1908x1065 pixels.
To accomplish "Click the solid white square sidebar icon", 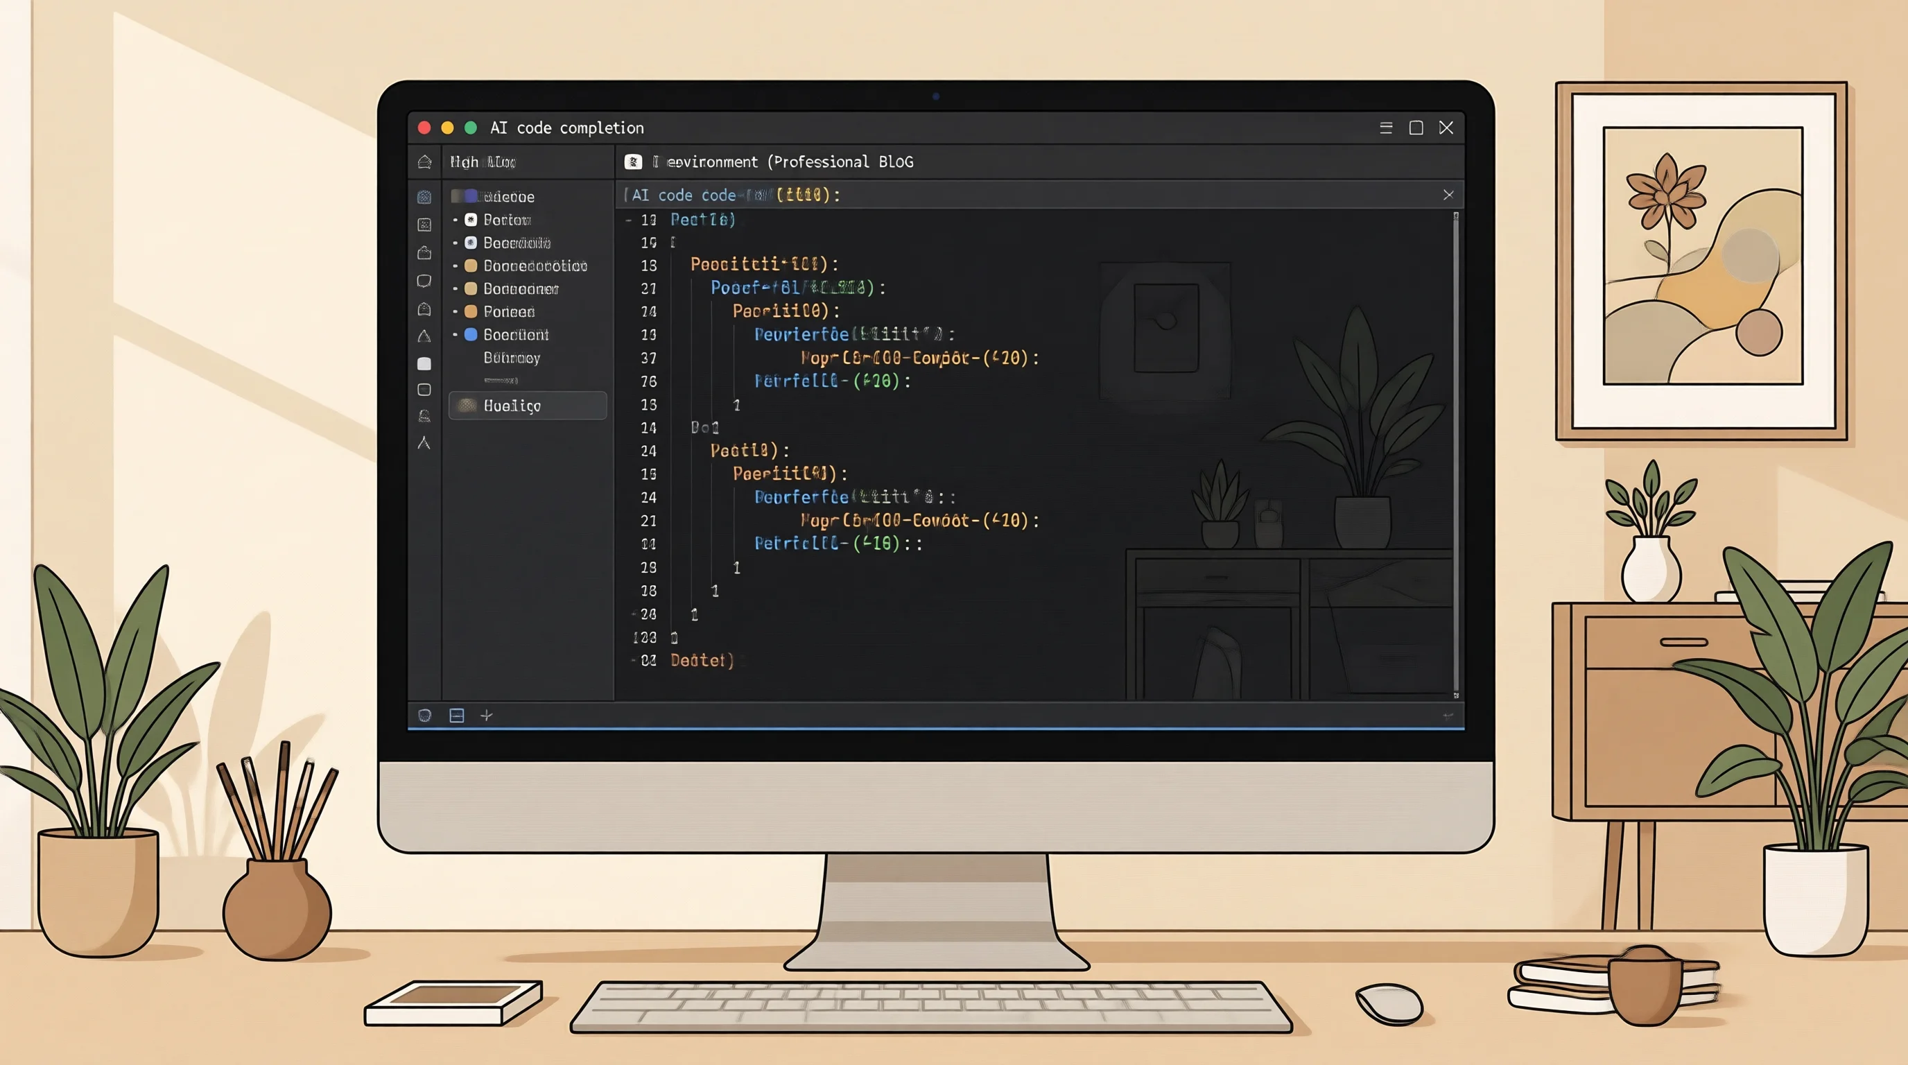I will tap(424, 363).
